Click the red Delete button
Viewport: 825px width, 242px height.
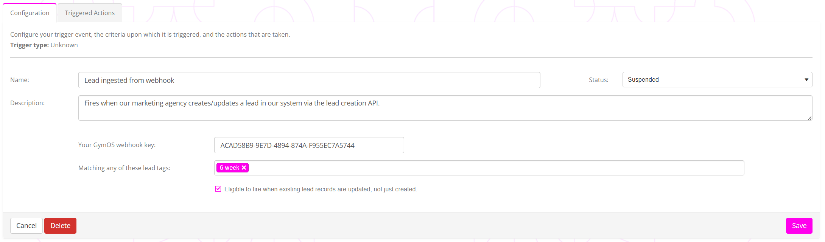60,226
